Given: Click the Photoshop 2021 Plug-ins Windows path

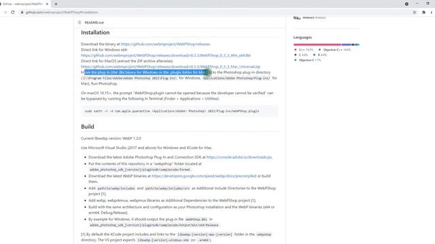Looking at the screenshot, I should click(x=130, y=79).
